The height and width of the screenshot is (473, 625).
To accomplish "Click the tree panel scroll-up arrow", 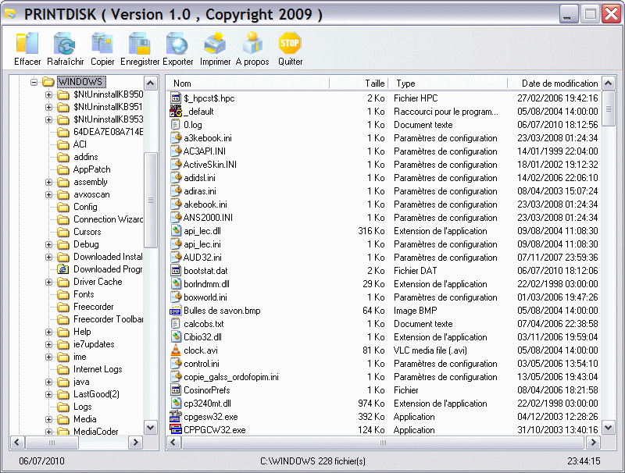I will point(150,84).
